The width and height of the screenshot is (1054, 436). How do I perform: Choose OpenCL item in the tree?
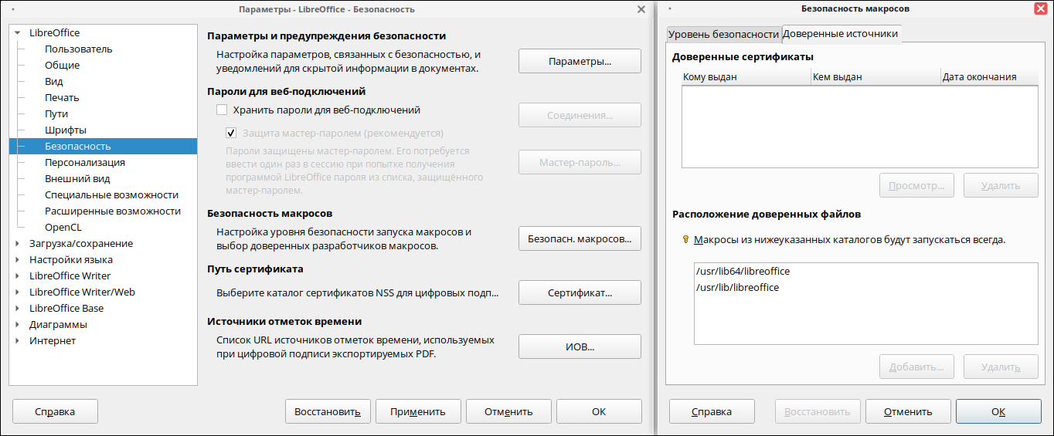(63, 228)
